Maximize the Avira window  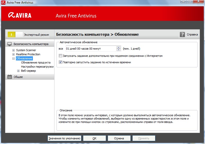(190, 1)
